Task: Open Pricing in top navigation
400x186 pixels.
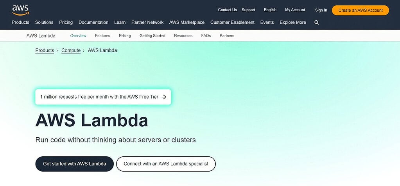Action: pos(66,22)
